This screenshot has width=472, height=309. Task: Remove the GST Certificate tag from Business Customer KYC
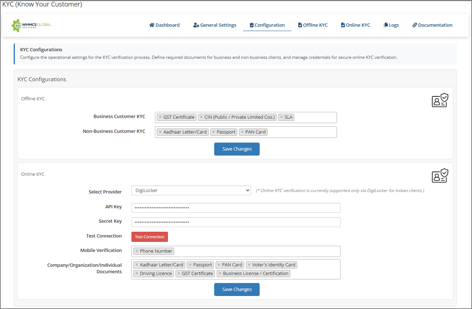pyautogui.click(x=160, y=117)
